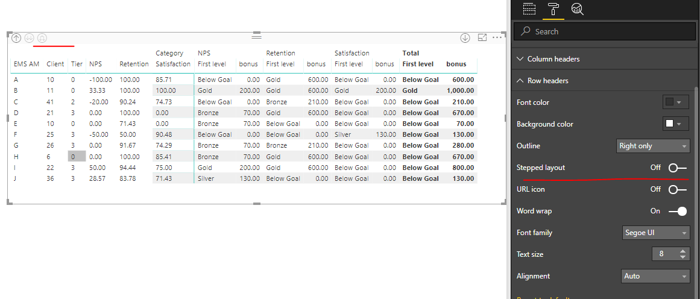Select the Format paint roller tab

553,9
